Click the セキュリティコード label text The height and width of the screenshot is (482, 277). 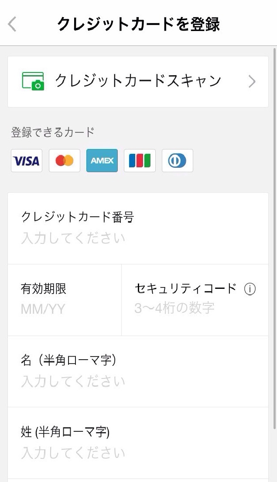185,288
